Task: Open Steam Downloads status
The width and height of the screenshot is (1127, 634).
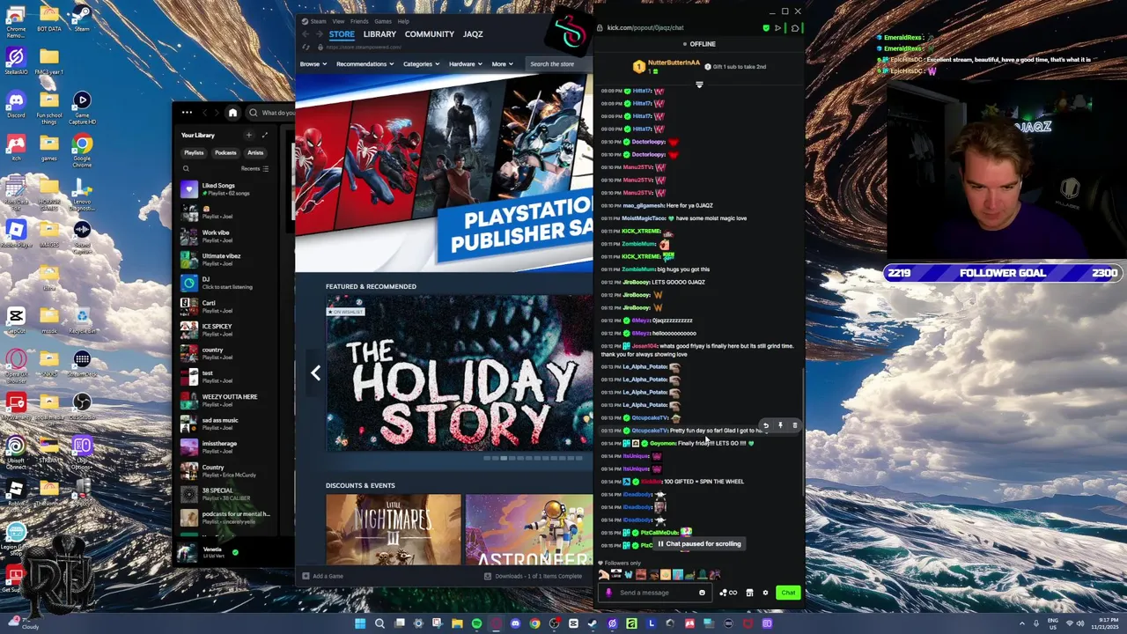Action: click(533, 576)
